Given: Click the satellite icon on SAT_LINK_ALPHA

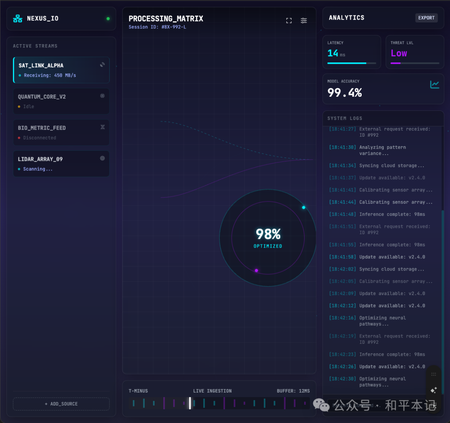Looking at the screenshot, I should [x=102, y=65].
